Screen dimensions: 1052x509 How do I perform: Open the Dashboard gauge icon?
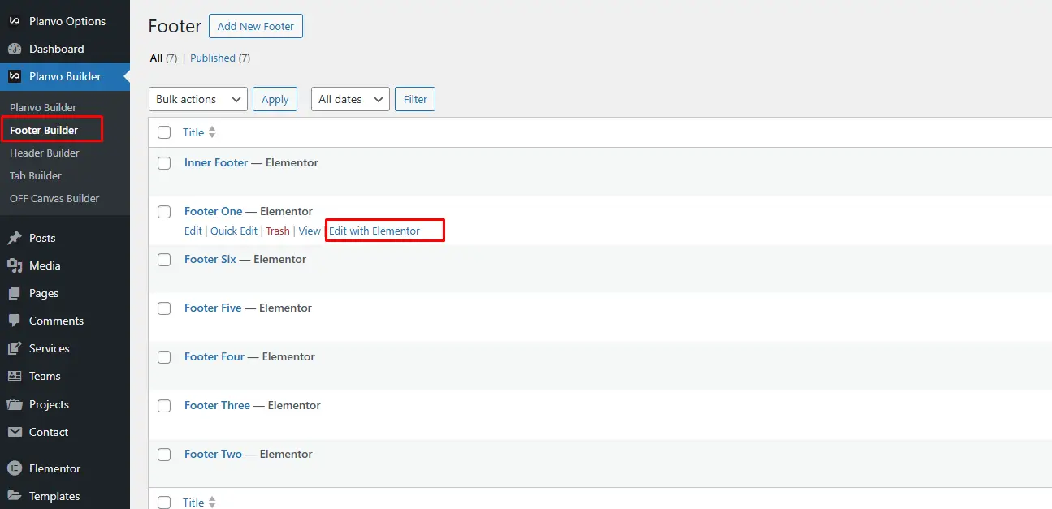click(14, 49)
